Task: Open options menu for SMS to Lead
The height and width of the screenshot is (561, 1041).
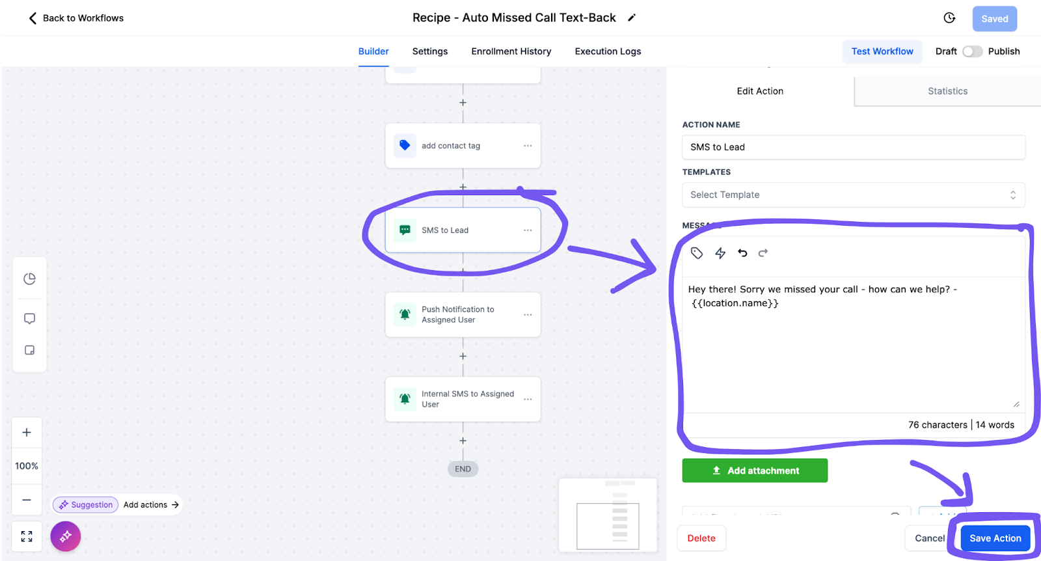Action: pyautogui.click(x=528, y=230)
